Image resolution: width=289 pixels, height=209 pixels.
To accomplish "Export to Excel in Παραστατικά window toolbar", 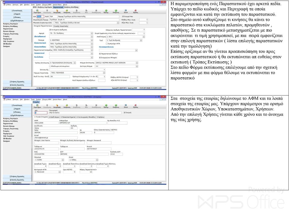I will coord(126,11).
